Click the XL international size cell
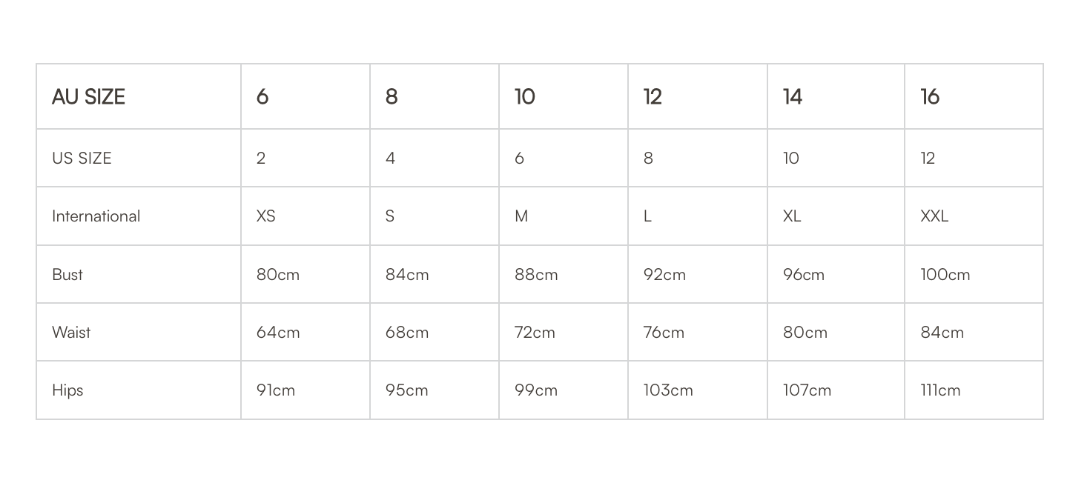The width and height of the screenshot is (1090, 483). click(836, 216)
